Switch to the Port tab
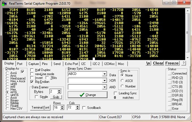This screenshot has height=122, width=192. 20,64
